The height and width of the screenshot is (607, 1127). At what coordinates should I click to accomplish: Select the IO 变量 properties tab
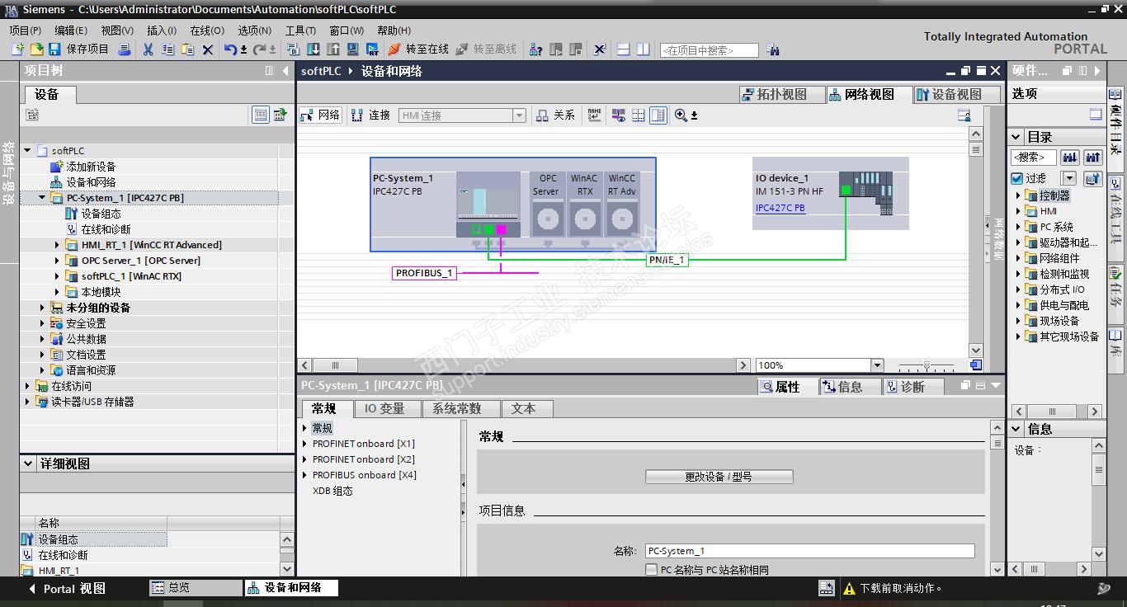coord(385,408)
